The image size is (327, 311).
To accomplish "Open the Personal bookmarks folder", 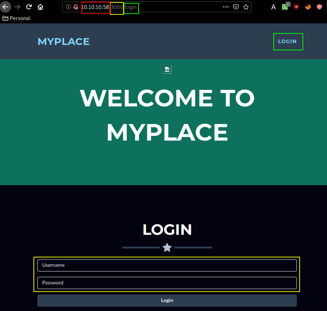I will (x=17, y=18).
